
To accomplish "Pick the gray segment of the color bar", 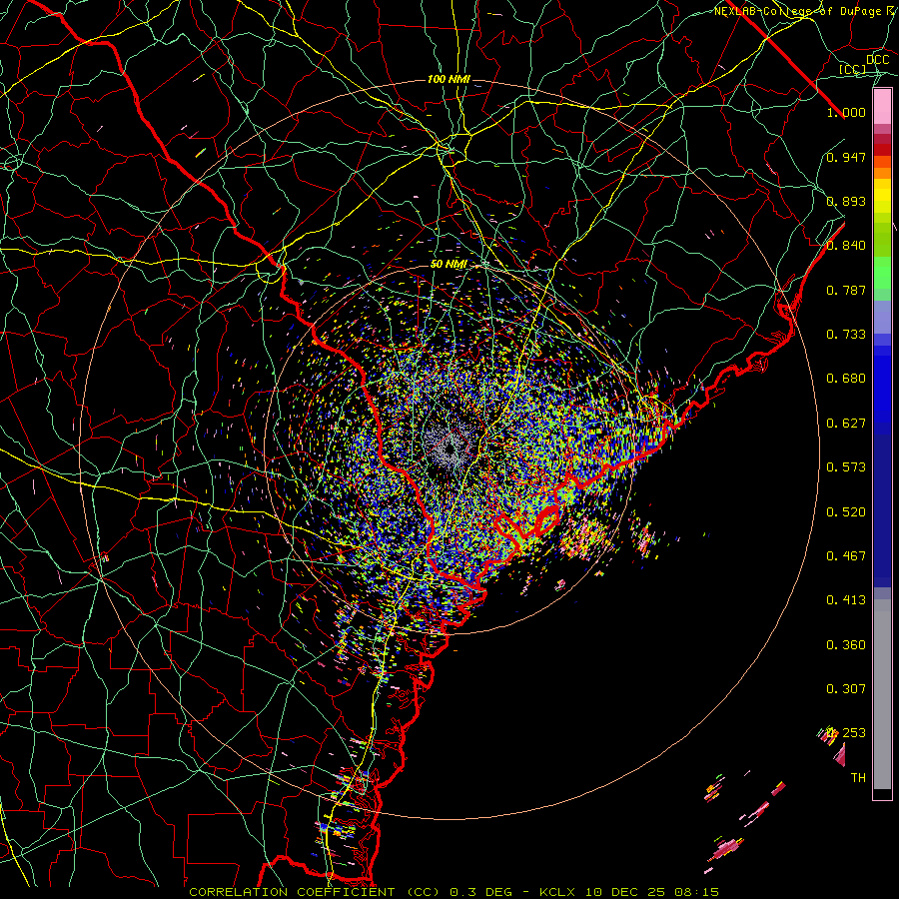I will (882, 694).
